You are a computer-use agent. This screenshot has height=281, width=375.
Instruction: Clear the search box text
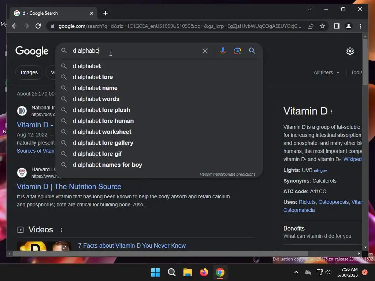click(x=205, y=50)
